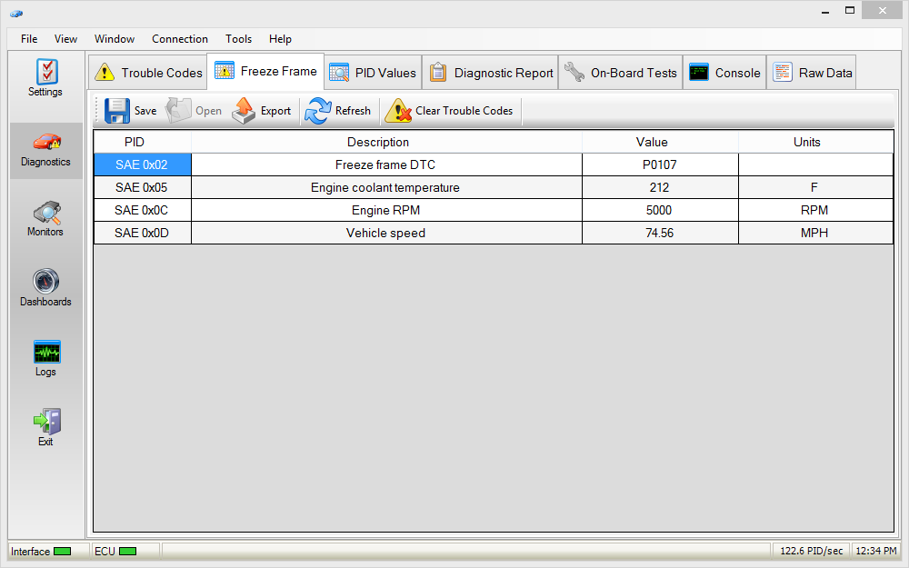Image resolution: width=909 pixels, height=568 pixels.
Task: Refresh the freeze frame values
Action: [x=338, y=111]
